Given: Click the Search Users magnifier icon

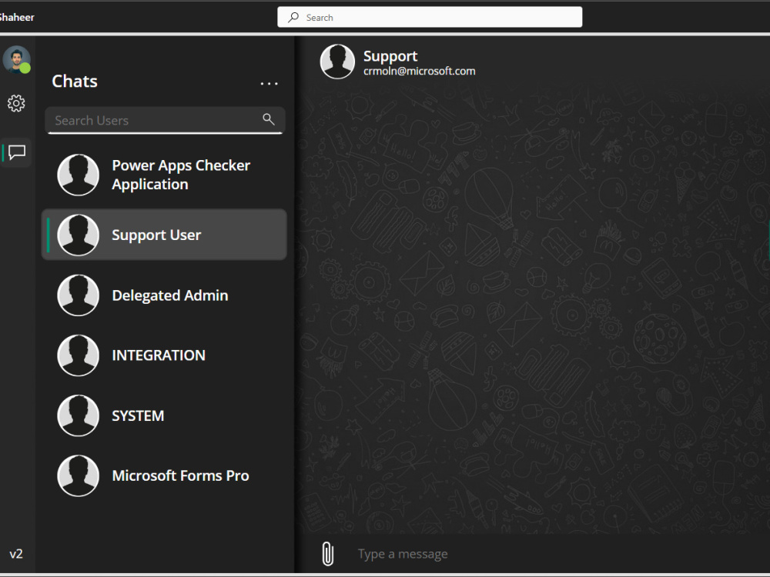Looking at the screenshot, I should pos(269,119).
